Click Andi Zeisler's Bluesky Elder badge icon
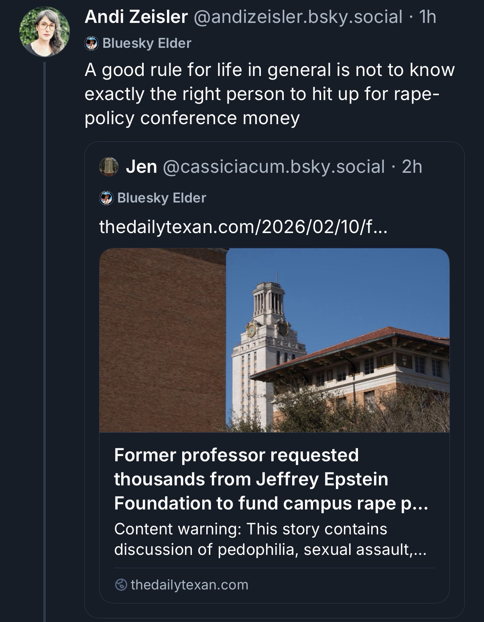The width and height of the screenshot is (484, 622). [92, 43]
